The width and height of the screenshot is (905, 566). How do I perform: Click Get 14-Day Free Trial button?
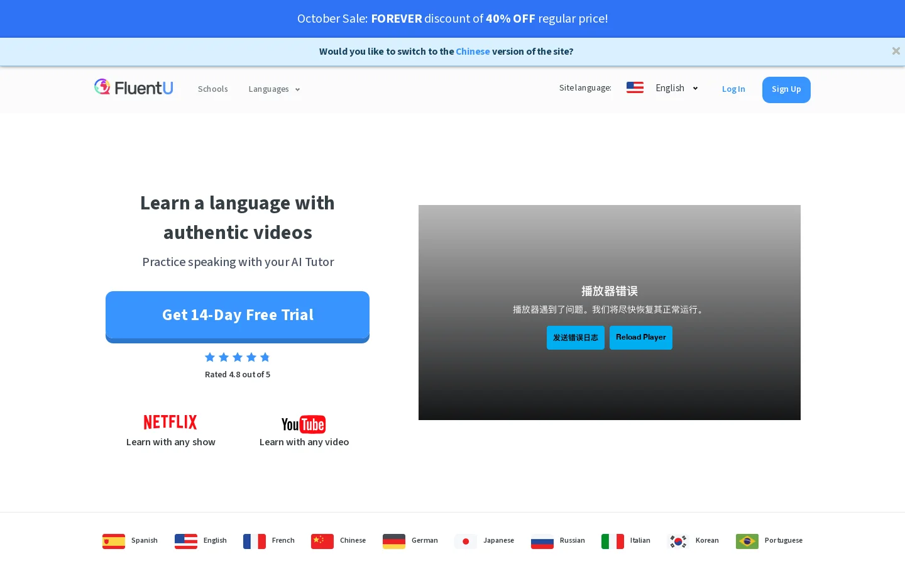[x=238, y=316]
